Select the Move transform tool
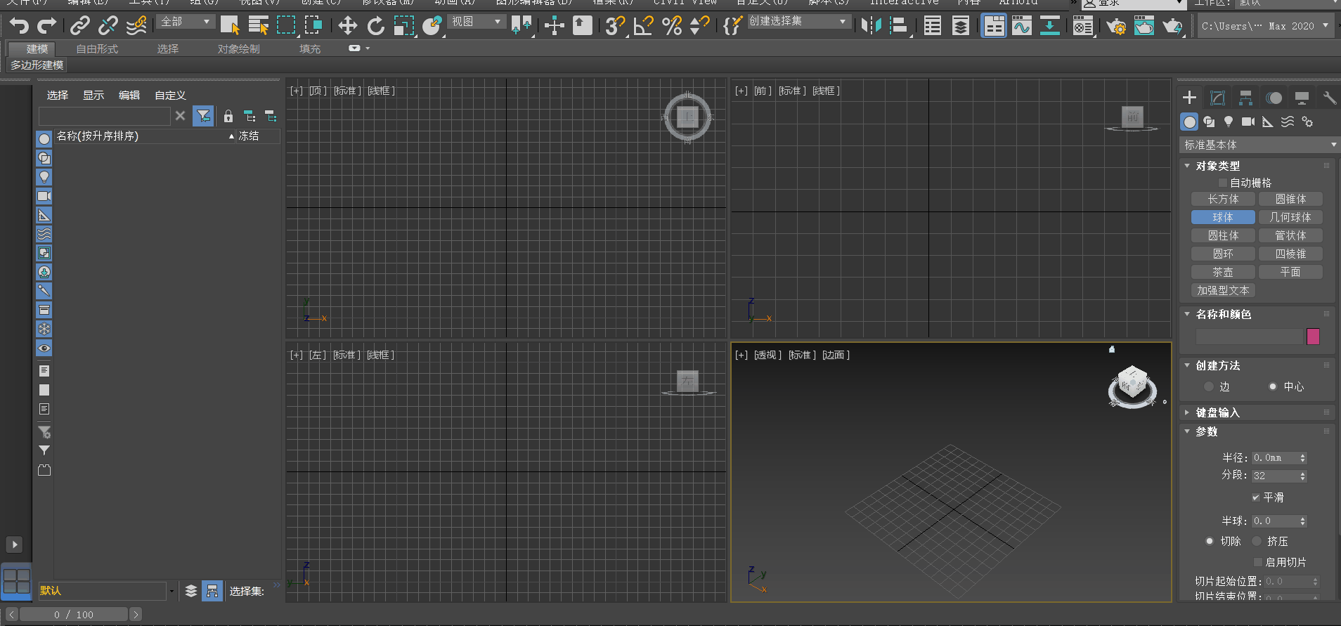Image resolution: width=1341 pixels, height=626 pixels. click(347, 26)
